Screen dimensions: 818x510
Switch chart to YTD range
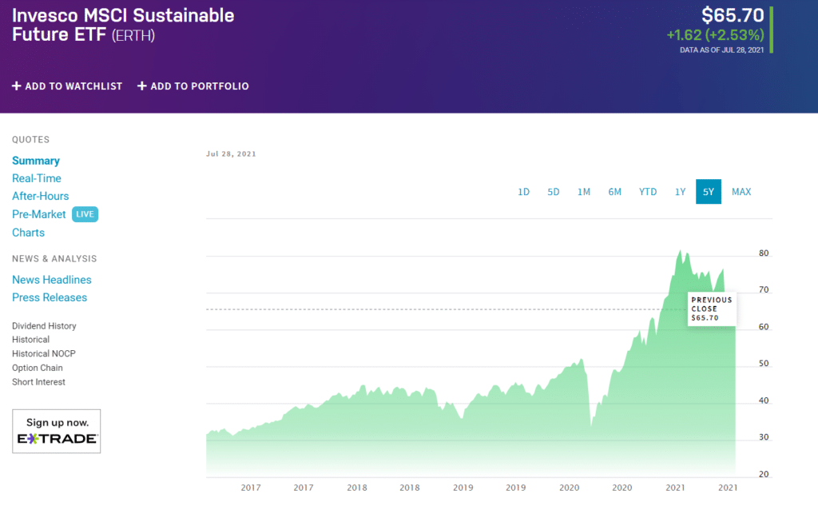click(x=648, y=192)
